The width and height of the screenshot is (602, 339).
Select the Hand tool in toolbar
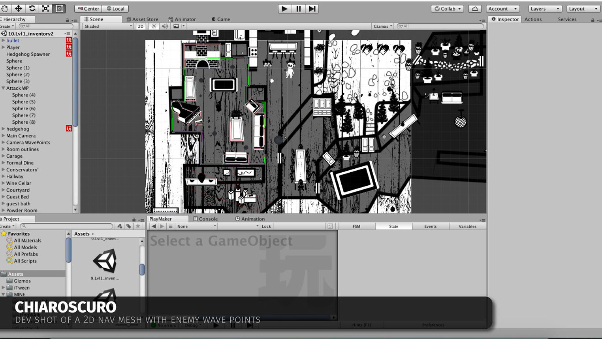click(5, 8)
